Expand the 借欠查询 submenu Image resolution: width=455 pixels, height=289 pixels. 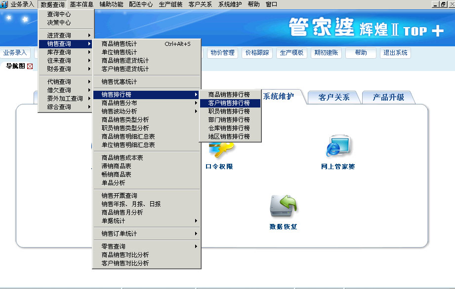(66, 90)
